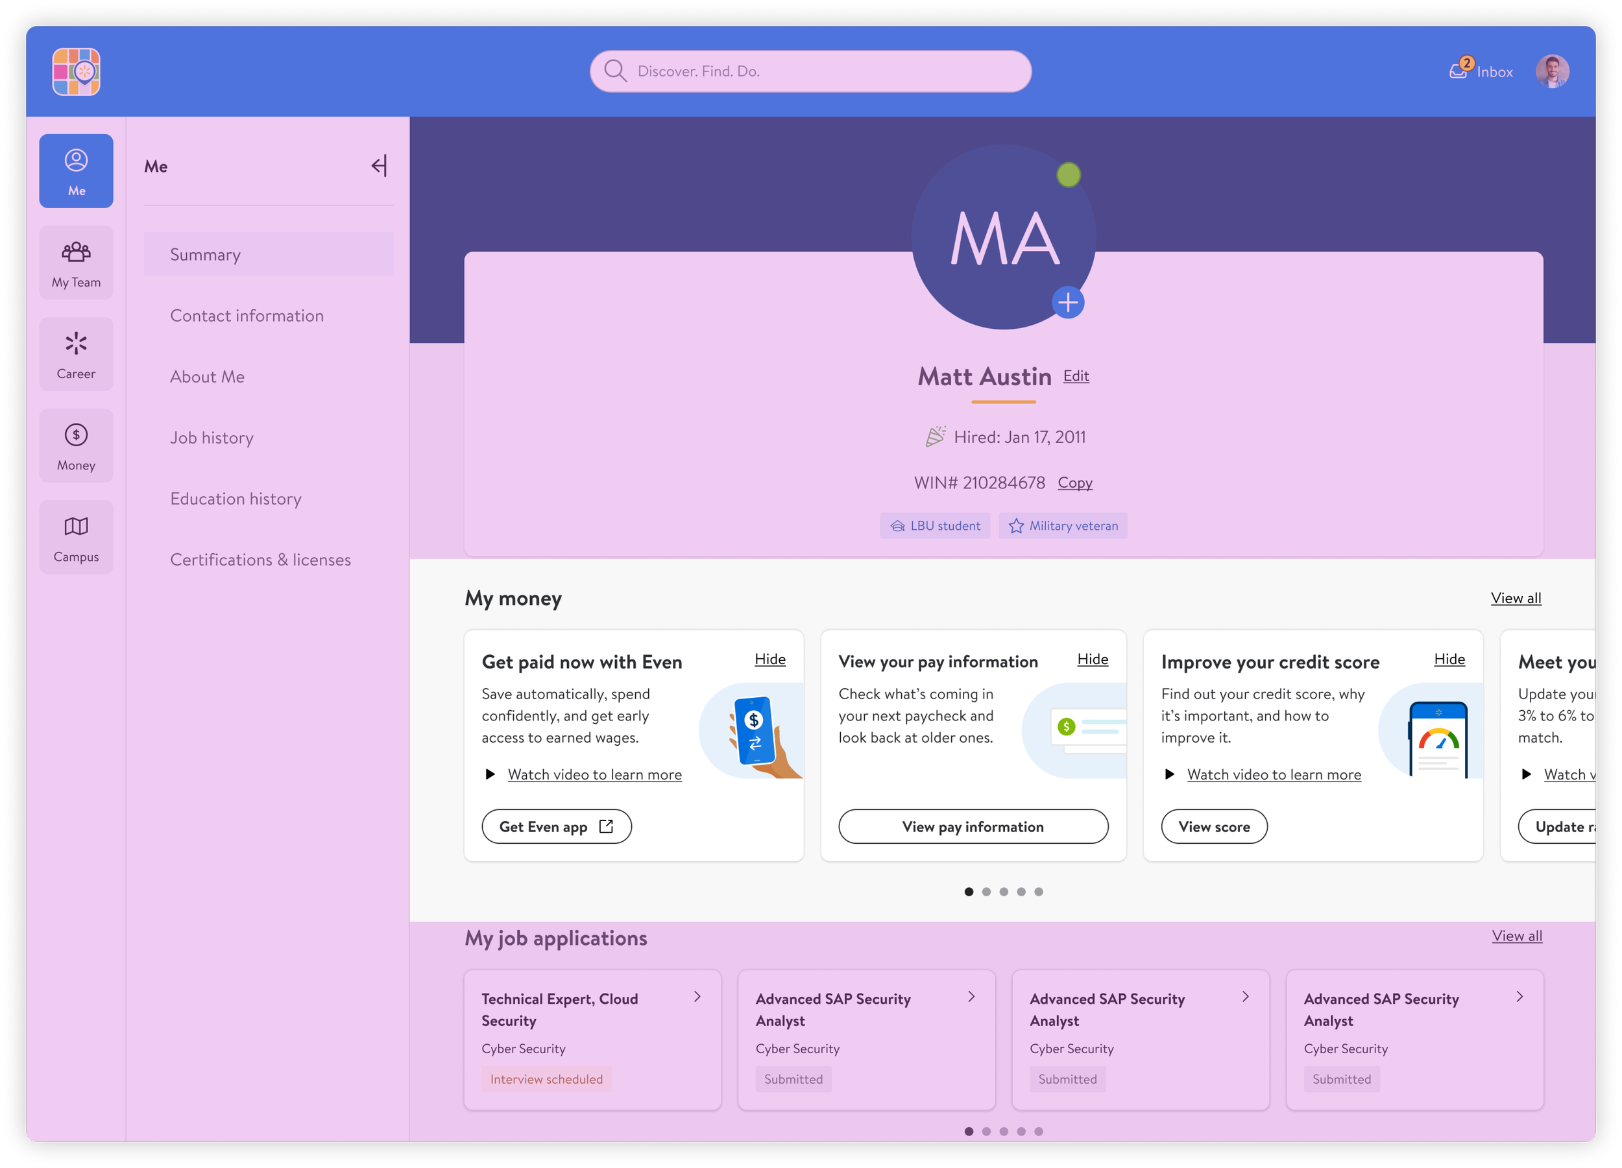Open first Advanced SAP Security Analyst chevron
Image resolution: width=1622 pixels, height=1168 pixels.
pyautogui.click(x=971, y=996)
